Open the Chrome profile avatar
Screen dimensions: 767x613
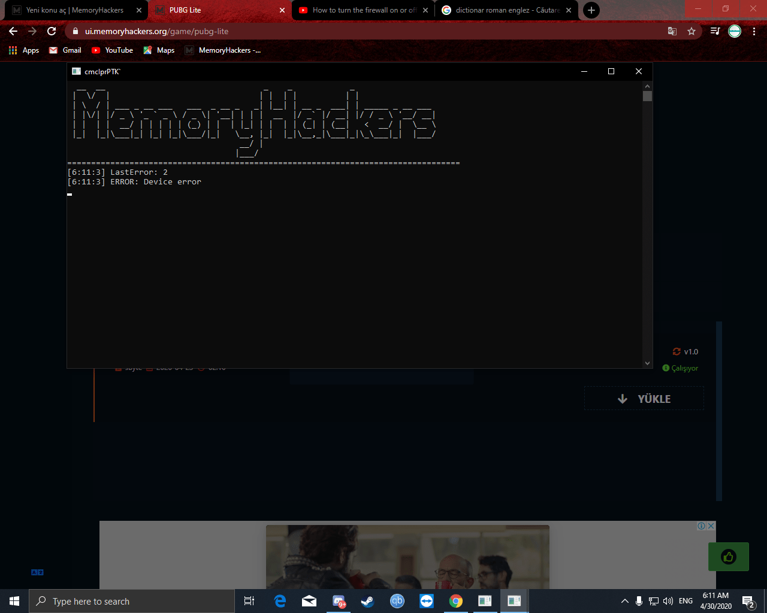[x=735, y=31]
